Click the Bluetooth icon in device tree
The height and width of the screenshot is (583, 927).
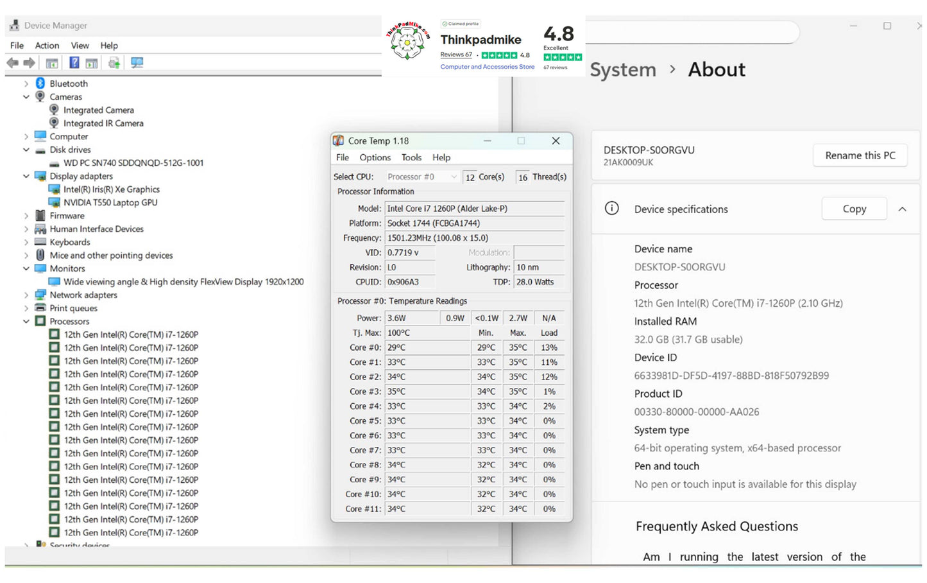(40, 83)
